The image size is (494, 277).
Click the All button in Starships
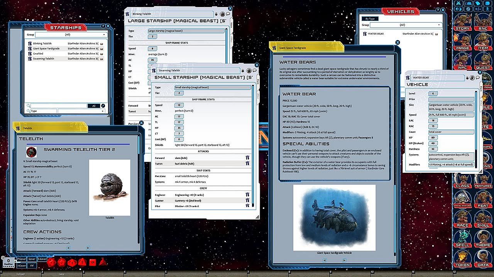point(93,106)
